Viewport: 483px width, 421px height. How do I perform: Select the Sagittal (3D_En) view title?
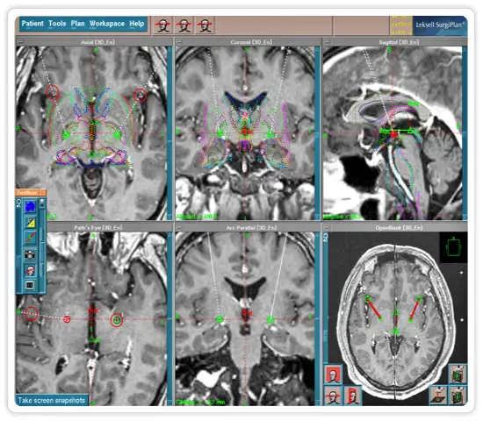tap(399, 42)
